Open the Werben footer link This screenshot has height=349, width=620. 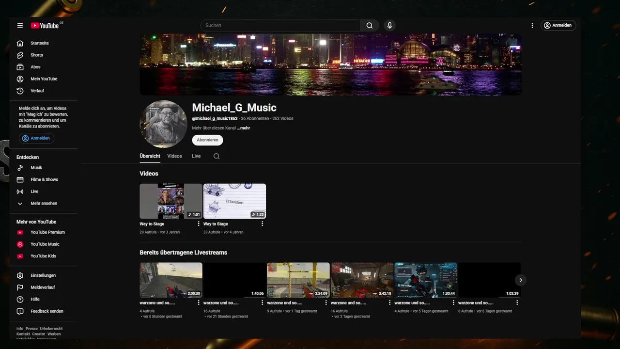click(54, 334)
